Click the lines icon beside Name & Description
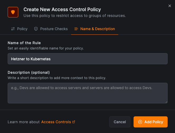 click(76, 29)
